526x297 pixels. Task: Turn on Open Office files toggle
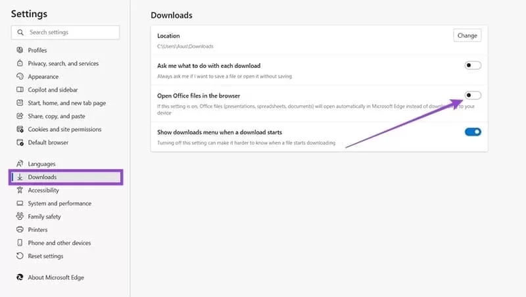click(473, 95)
